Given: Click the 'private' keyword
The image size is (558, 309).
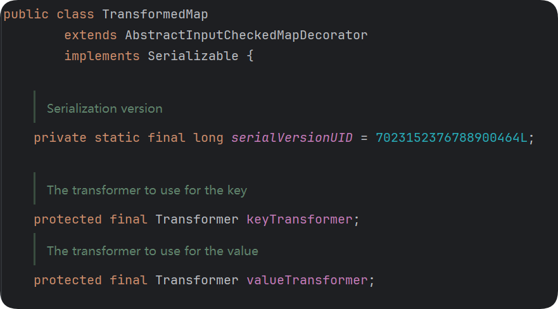Looking at the screenshot, I should [60, 137].
